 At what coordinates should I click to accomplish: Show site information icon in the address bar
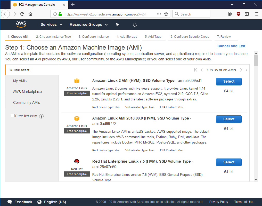coord(55,14)
